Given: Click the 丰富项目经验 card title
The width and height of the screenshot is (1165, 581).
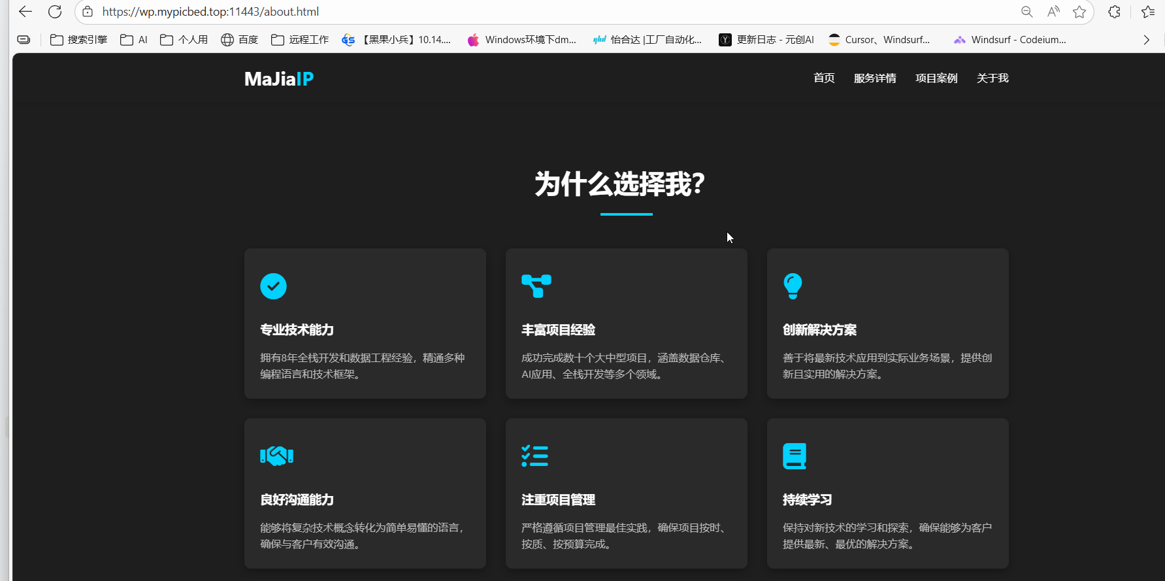Looking at the screenshot, I should [x=558, y=330].
